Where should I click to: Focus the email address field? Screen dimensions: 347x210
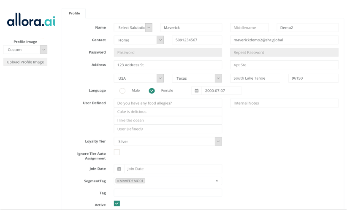[x=284, y=40]
